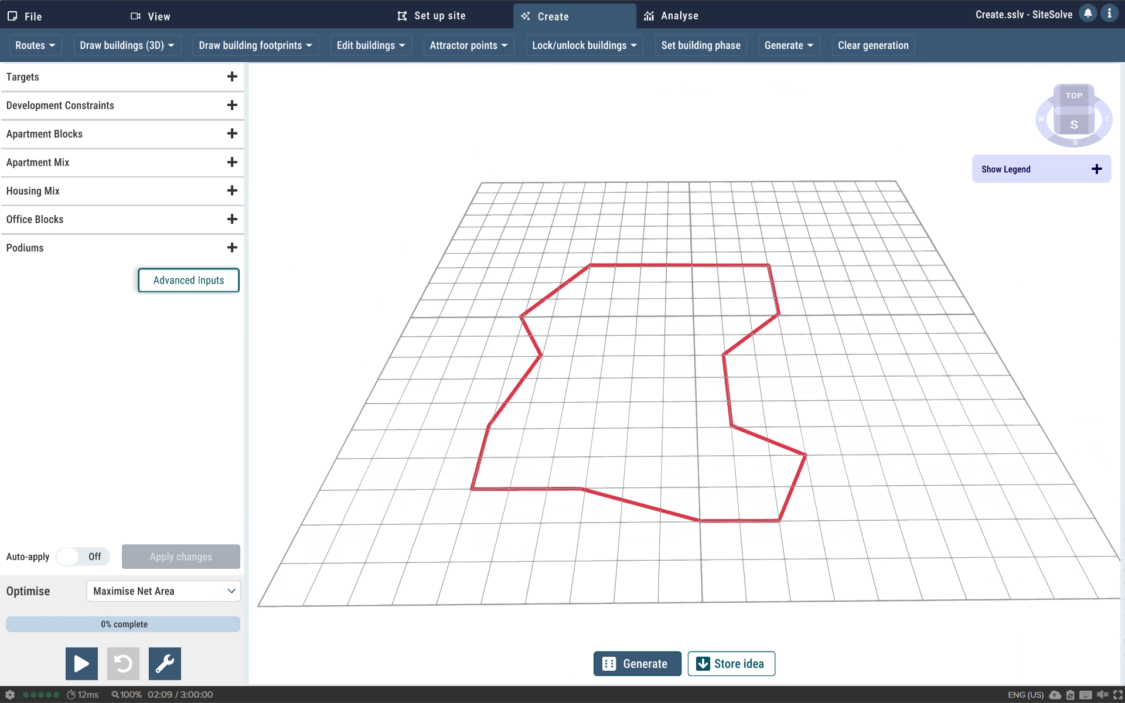This screenshot has height=703, width=1125.
Task: Expand the Apartment Mix section
Action: coord(232,162)
